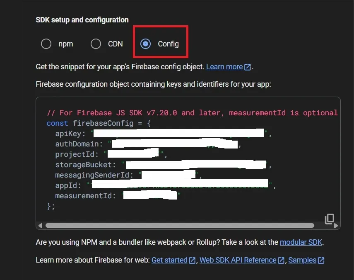Open the Samples link
This screenshot has width=354, height=280.
[306, 260]
